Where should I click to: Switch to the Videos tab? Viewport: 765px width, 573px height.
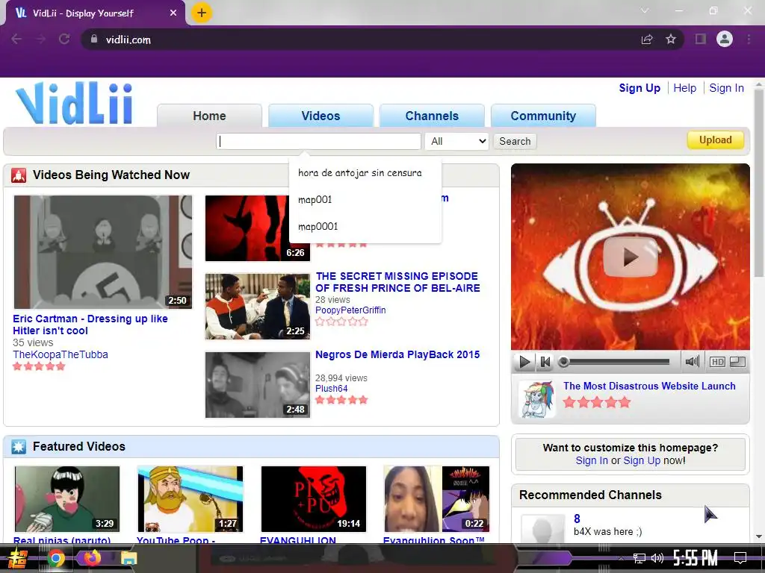click(320, 116)
